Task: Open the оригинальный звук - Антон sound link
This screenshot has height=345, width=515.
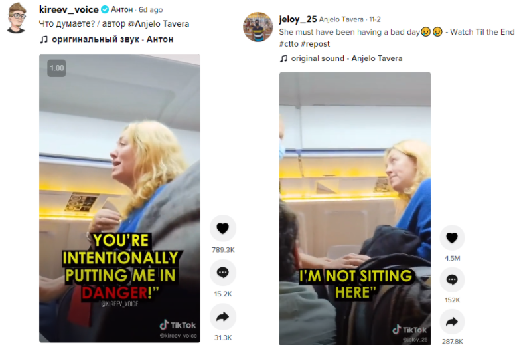Action: click(x=111, y=39)
